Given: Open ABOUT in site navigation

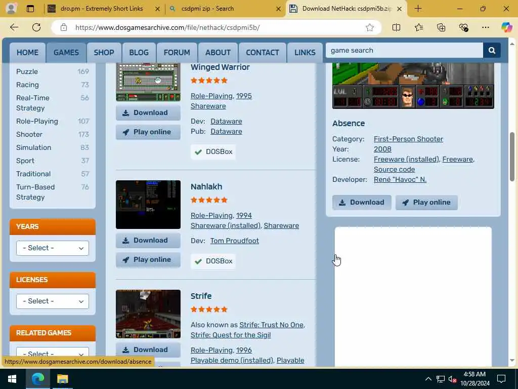Looking at the screenshot, I should click(x=218, y=53).
